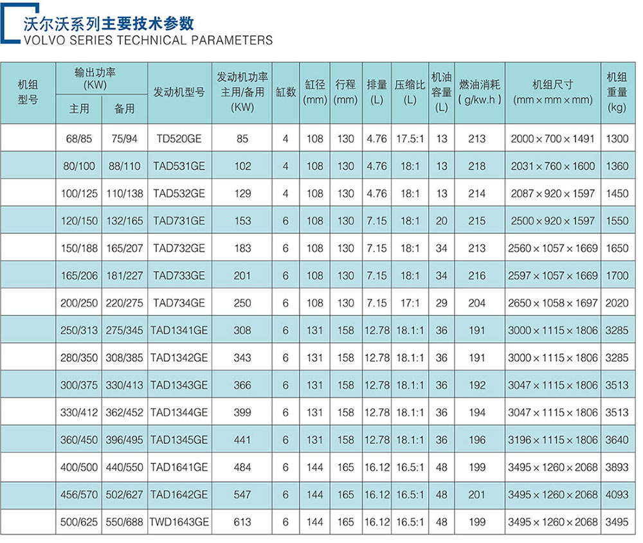The height and width of the screenshot is (543, 643).
Task: Click the 308/385 standby value
Action: click(x=125, y=358)
